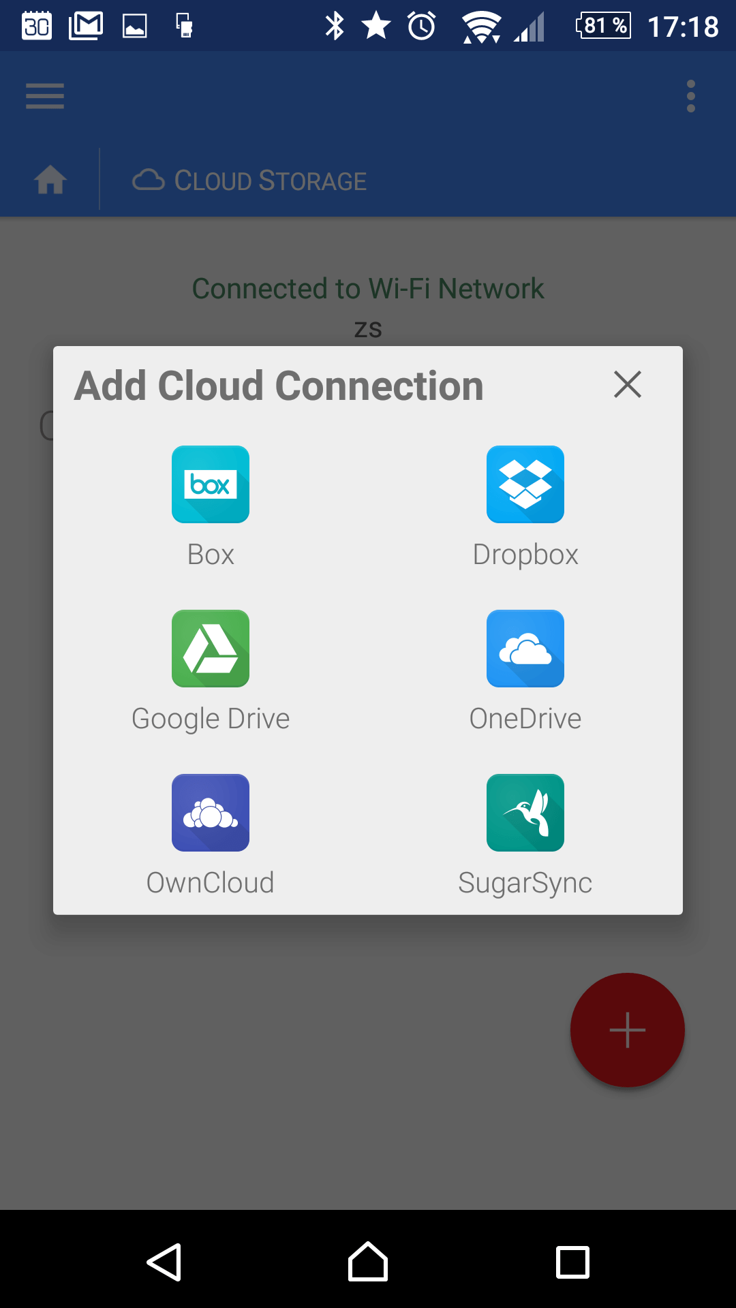Pick the SugarSync hummingbird icon
Screen dimensions: 736x1308
525,813
